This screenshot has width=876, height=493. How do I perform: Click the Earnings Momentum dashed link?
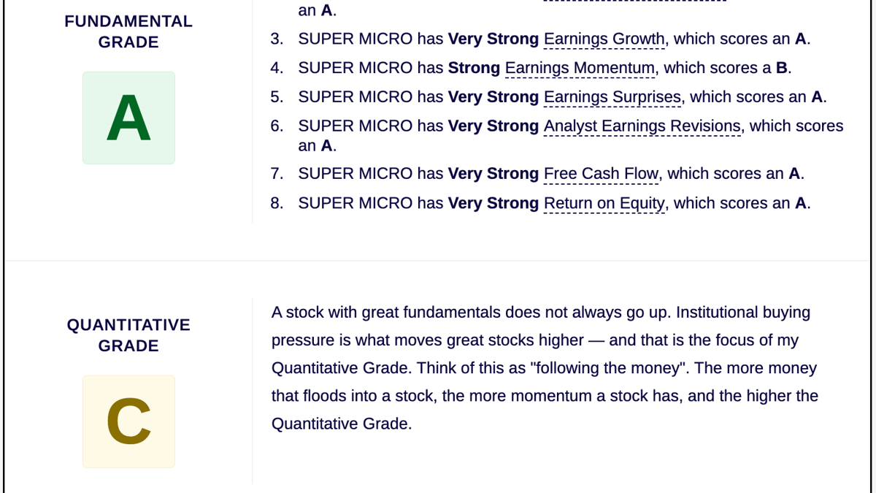coord(580,68)
